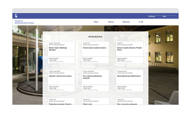Visit the Sklep link in top bar
191x113 pixels.
(164, 16)
